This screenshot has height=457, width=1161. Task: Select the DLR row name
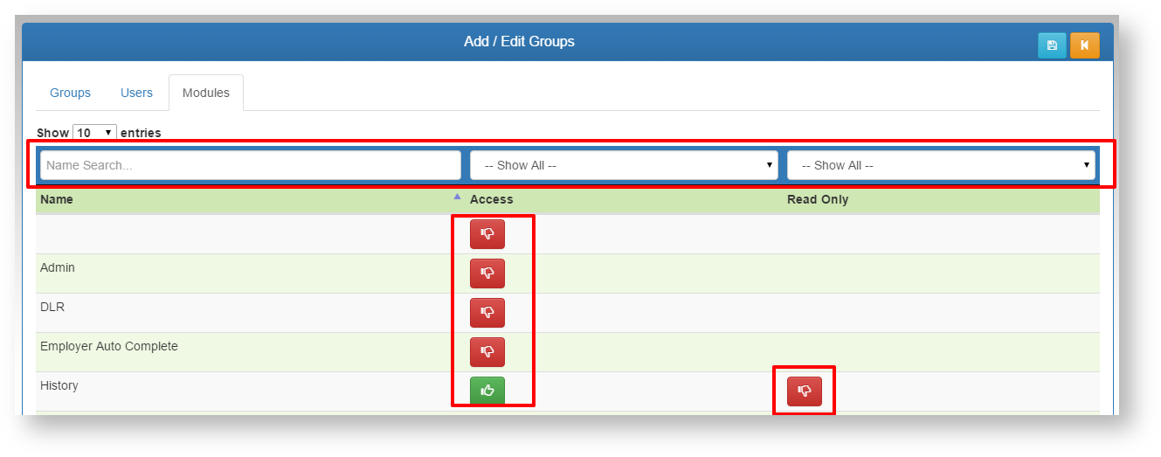click(x=52, y=307)
